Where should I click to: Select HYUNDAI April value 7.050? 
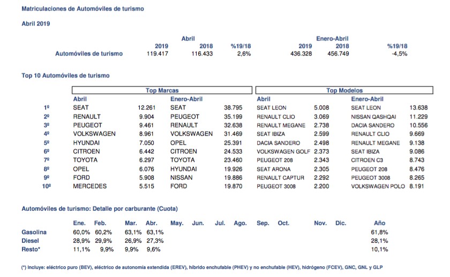(x=146, y=143)
